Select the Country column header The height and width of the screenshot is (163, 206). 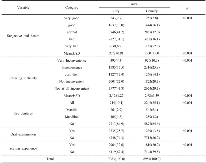[x=152, y=11]
